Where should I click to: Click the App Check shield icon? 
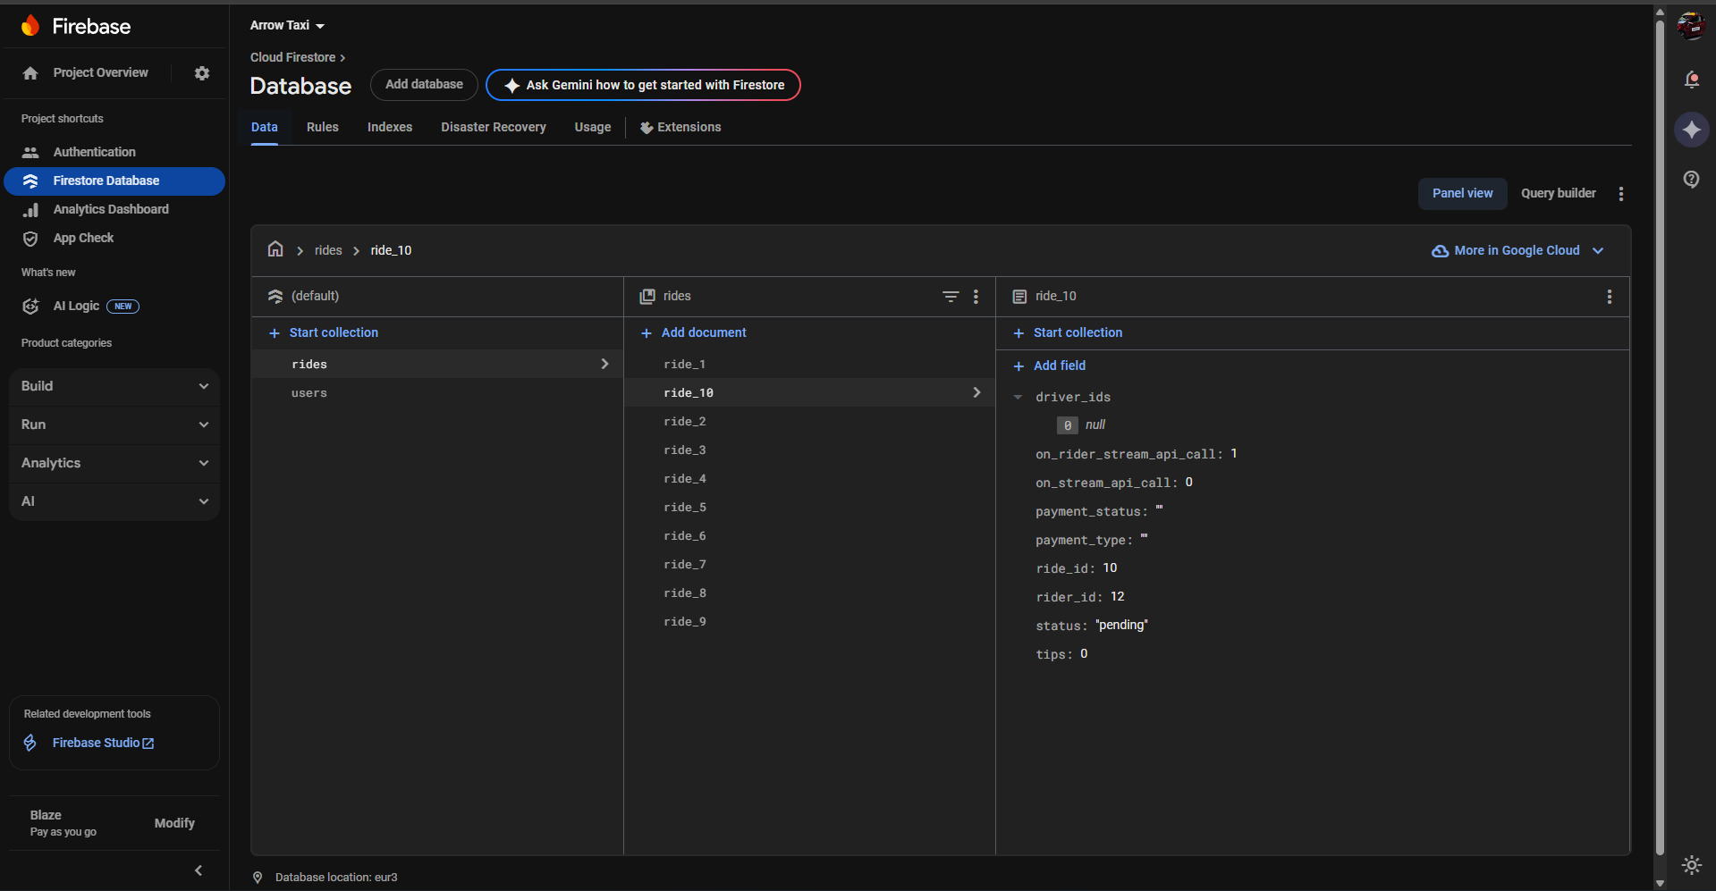point(30,239)
